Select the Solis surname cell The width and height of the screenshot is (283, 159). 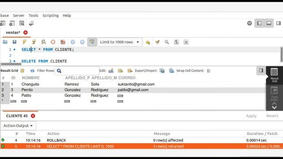coord(95,84)
